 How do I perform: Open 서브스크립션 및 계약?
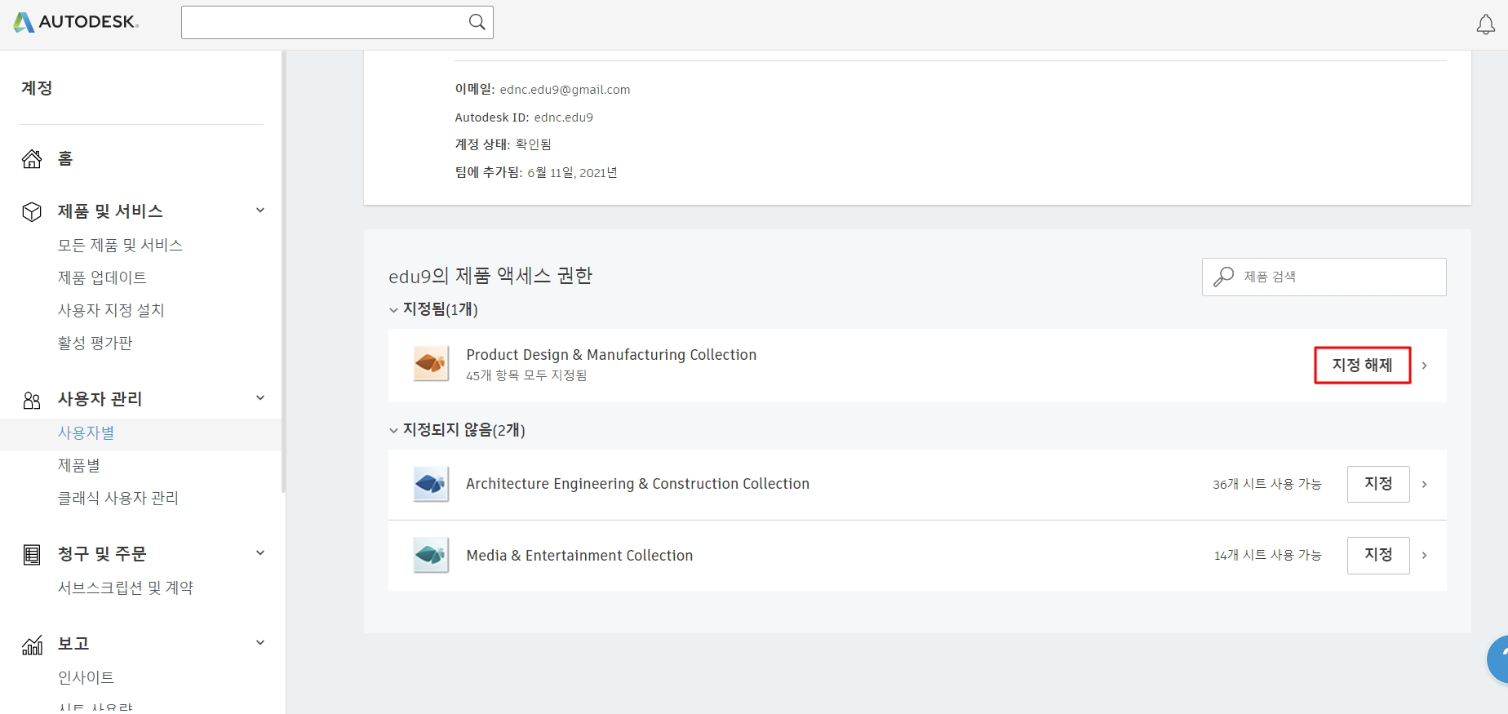tap(125, 588)
